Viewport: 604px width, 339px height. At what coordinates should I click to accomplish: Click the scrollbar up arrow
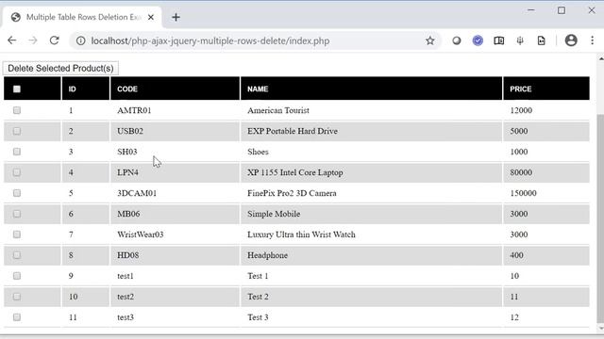(600, 58)
